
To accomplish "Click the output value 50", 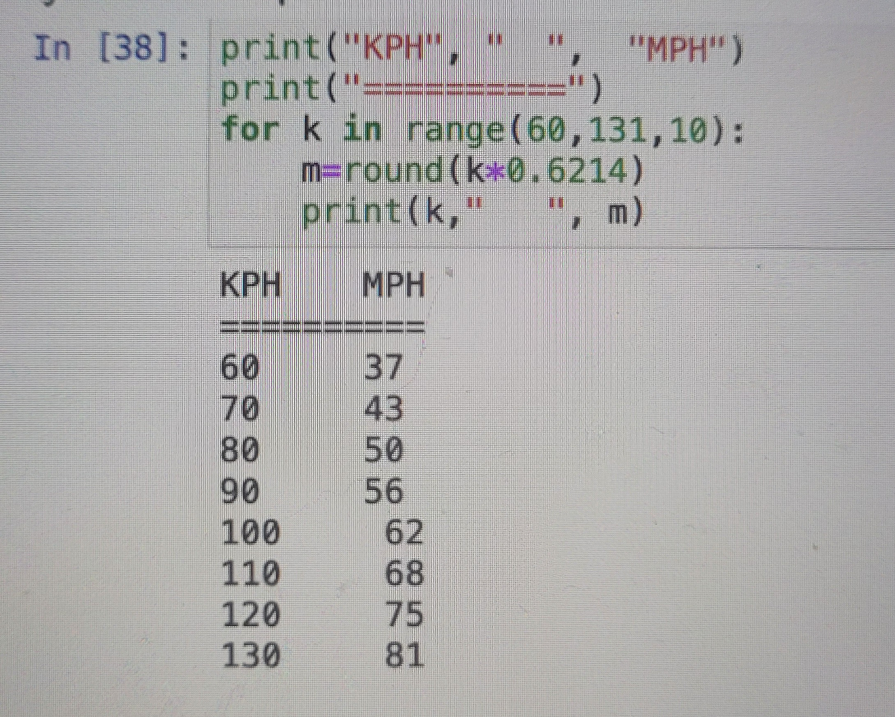I will coord(383,450).
